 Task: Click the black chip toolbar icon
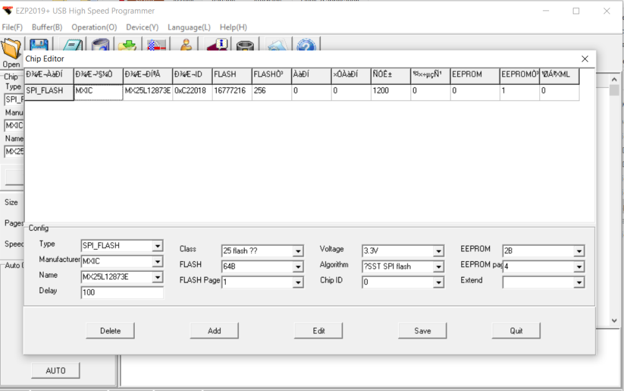click(x=245, y=47)
